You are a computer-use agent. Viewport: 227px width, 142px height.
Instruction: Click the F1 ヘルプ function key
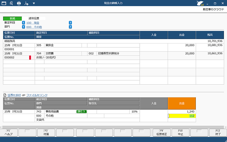9,133
